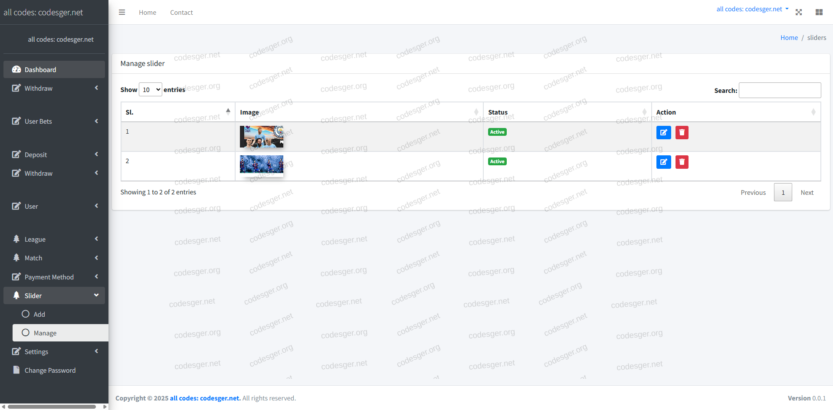Click the Home breadcrumb link
The width and height of the screenshot is (833, 410).
(789, 38)
